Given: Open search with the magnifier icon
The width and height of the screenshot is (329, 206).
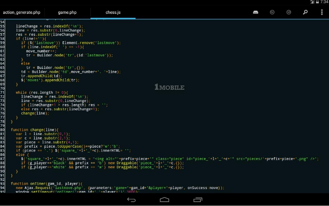Looking at the screenshot, I should coord(305,12).
